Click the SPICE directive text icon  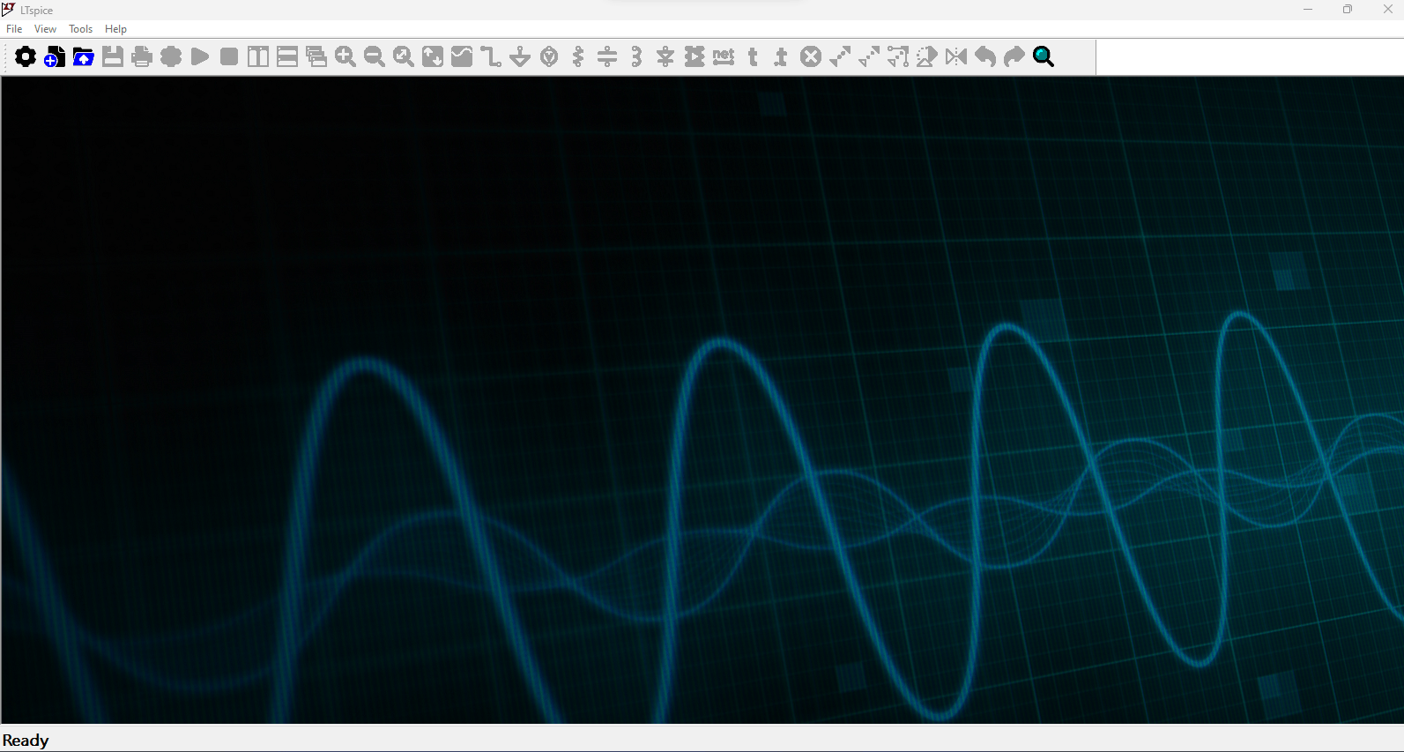pyautogui.click(x=782, y=57)
